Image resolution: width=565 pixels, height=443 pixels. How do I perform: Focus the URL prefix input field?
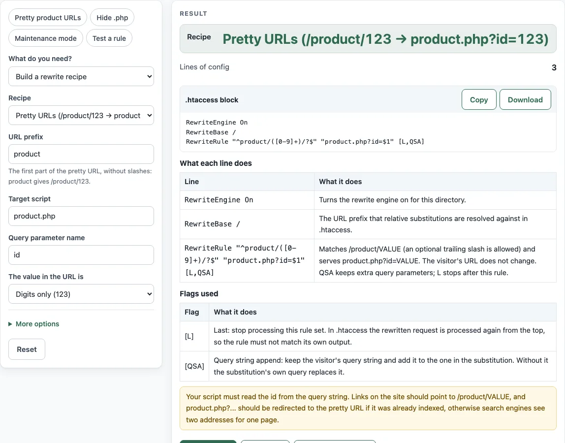(81, 154)
